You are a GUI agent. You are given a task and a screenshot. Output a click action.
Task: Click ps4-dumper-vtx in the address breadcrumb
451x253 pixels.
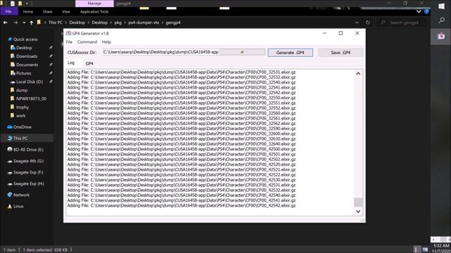pyautogui.click(x=144, y=22)
